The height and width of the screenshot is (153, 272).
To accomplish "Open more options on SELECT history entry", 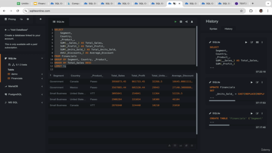I will pos(262,42).
